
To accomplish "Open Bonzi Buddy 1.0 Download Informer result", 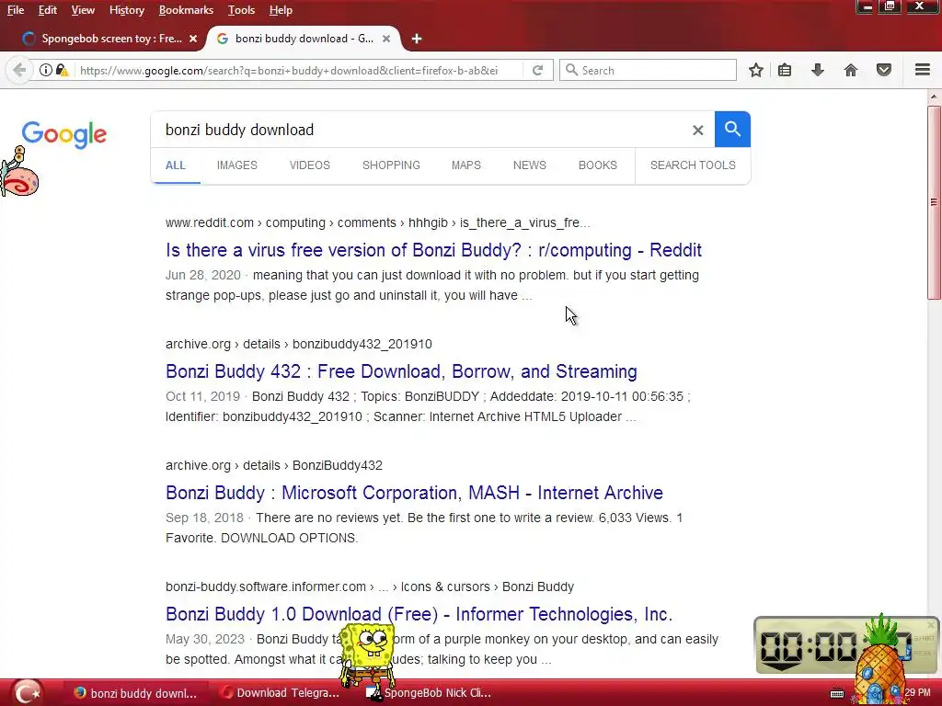I will [419, 613].
